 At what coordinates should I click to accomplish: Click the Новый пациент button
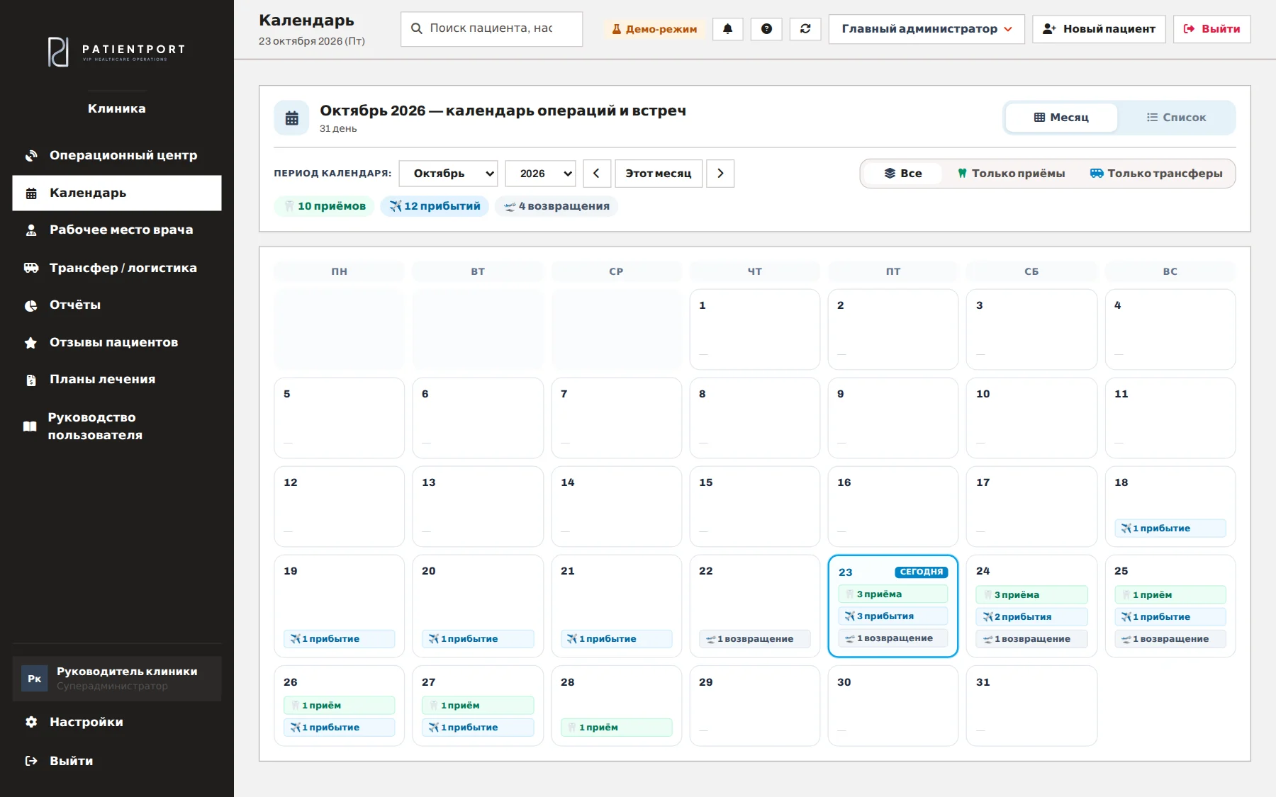[1099, 29]
